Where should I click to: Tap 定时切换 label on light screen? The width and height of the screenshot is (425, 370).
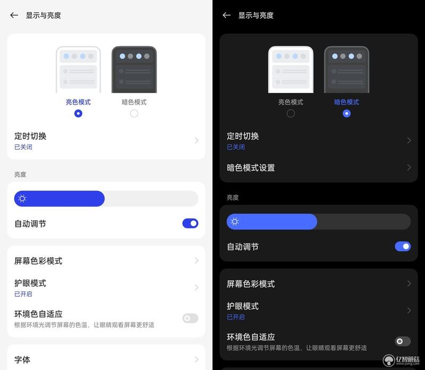coord(30,136)
